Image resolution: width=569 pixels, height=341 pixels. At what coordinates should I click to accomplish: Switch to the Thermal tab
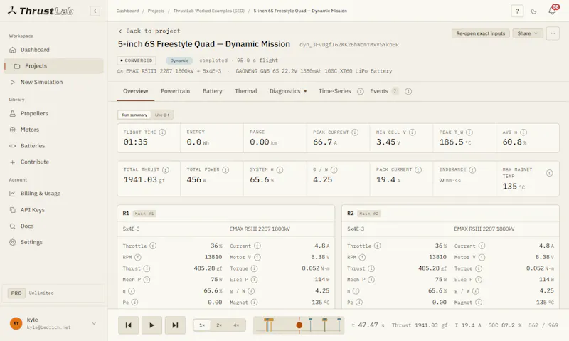245,91
